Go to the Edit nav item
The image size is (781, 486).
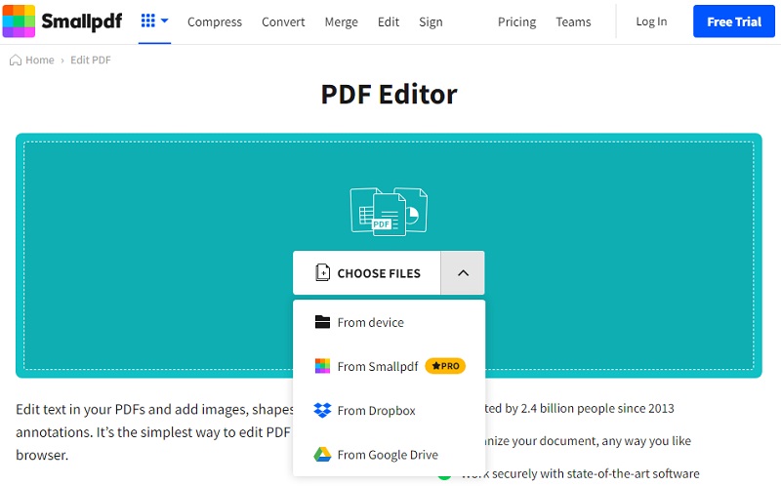[389, 21]
